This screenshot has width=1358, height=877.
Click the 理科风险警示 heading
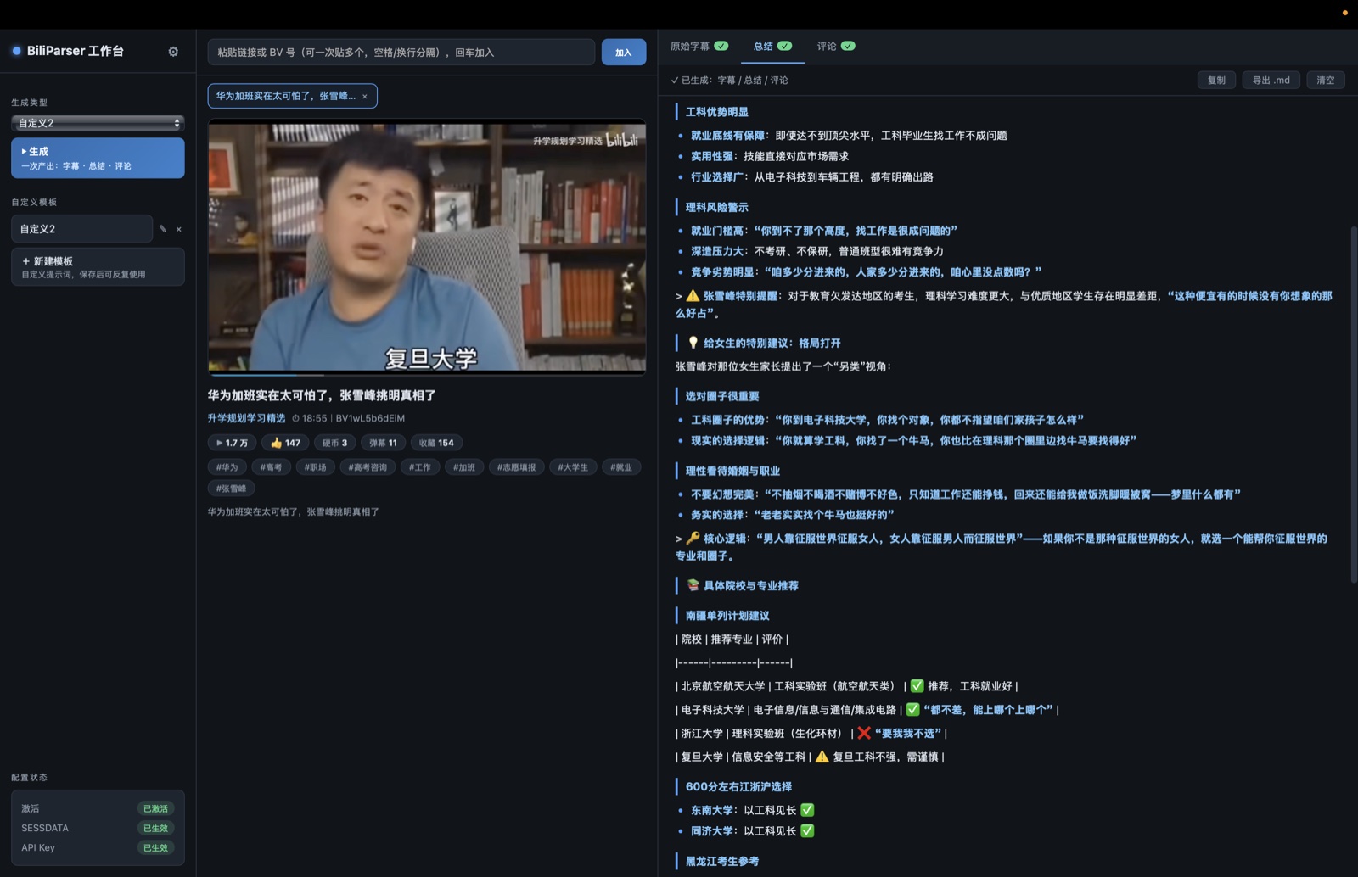click(717, 208)
